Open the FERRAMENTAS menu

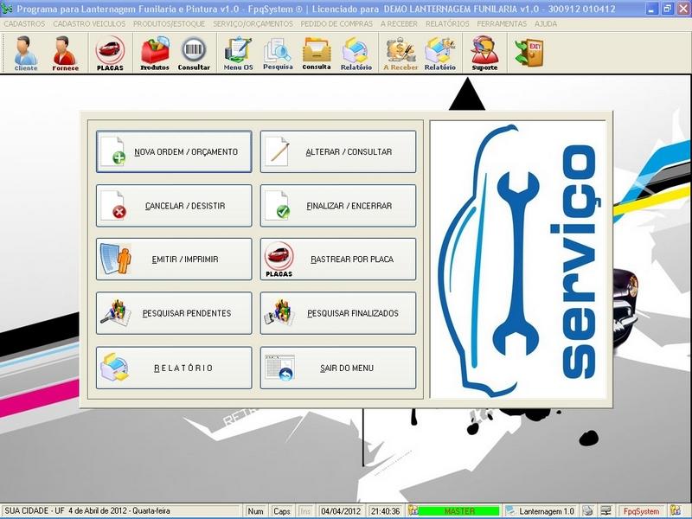pyautogui.click(x=502, y=24)
